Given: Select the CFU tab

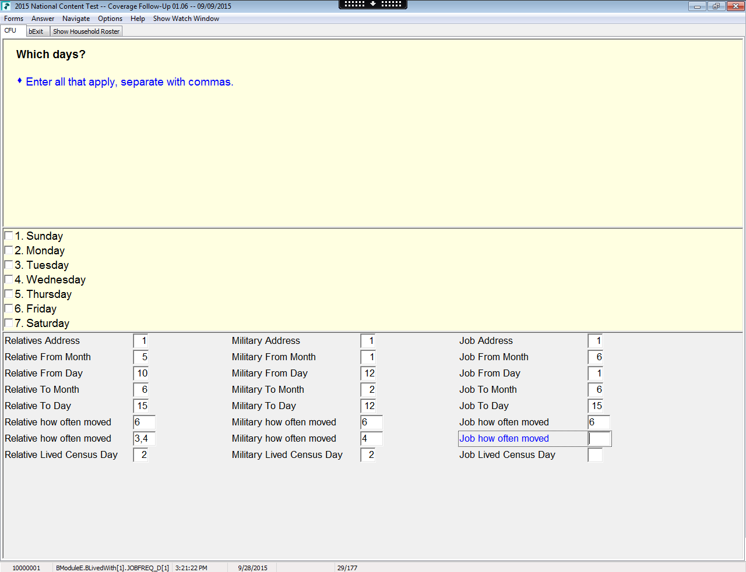Looking at the screenshot, I should pyautogui.click(x=10, y=31).
